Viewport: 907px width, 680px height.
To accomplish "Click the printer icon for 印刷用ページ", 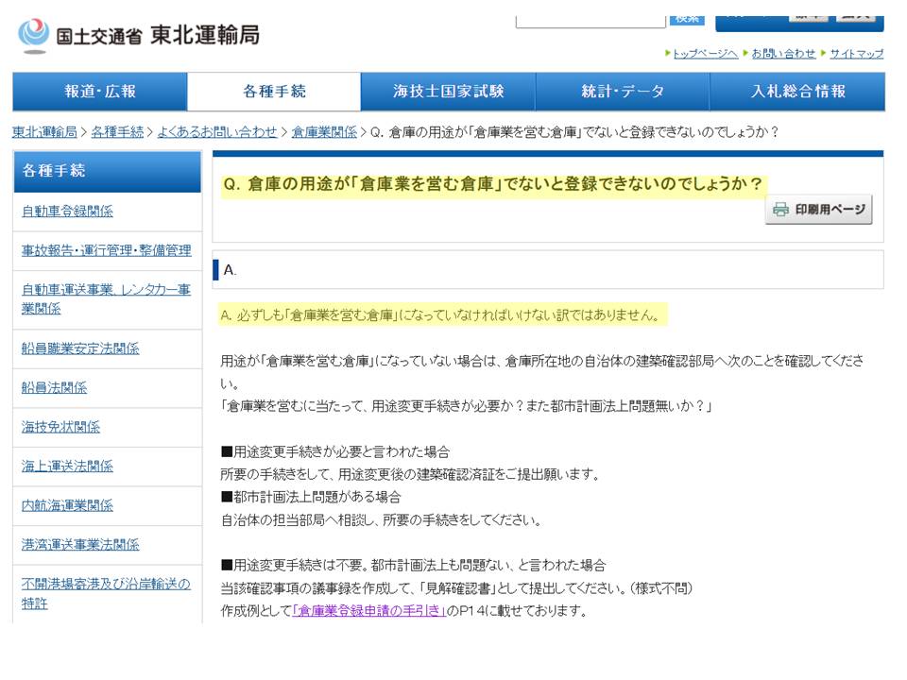I will [780, 210].
